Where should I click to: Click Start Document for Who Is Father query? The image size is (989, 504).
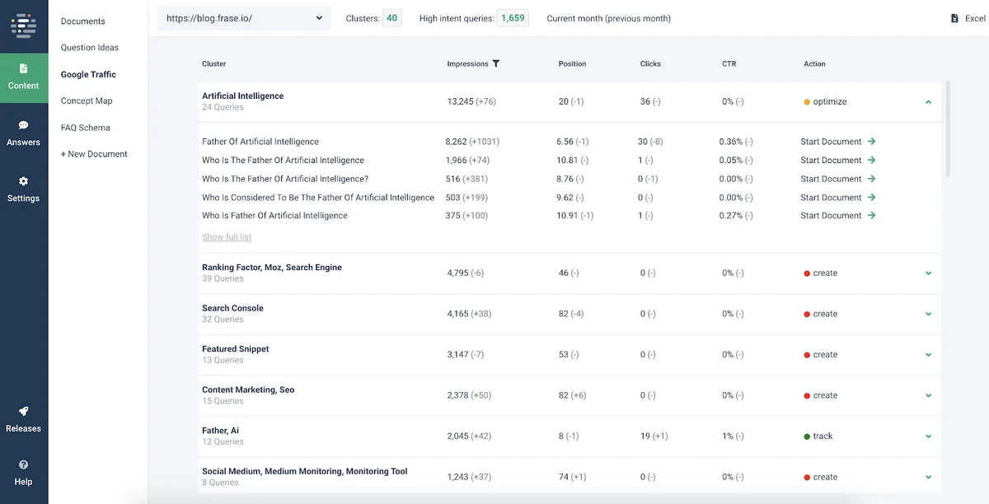(x=837, y=216)
